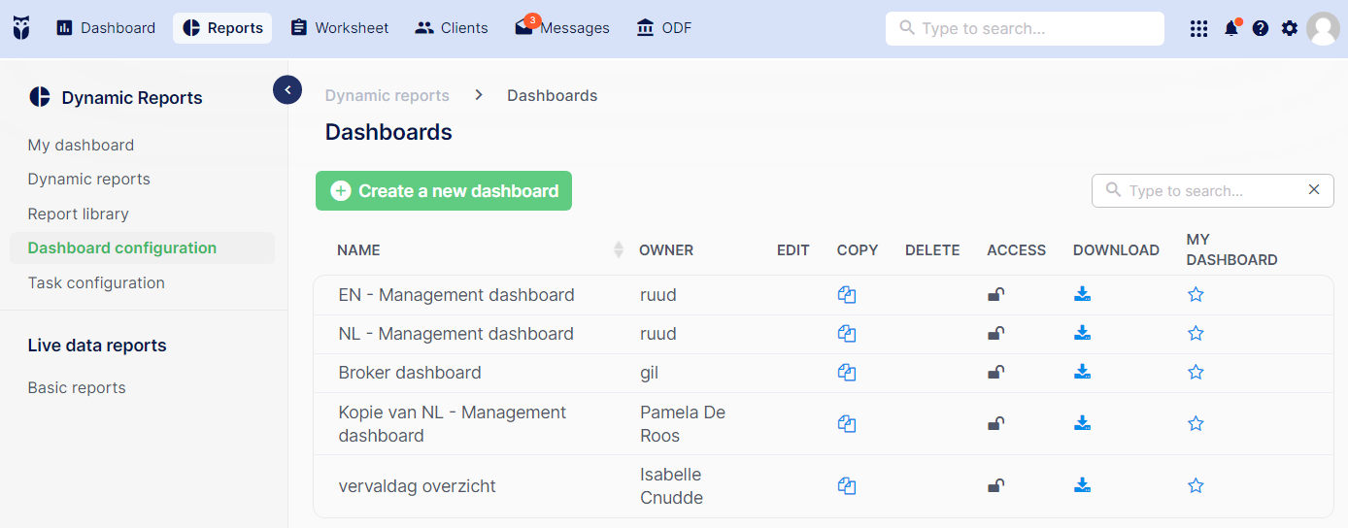The width and height of the screenshot is (1348, 528).
Task: Go to the Clients tab
Action: [452, 28]
